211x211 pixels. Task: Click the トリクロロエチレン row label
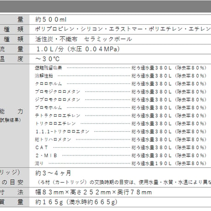point(56,123)
